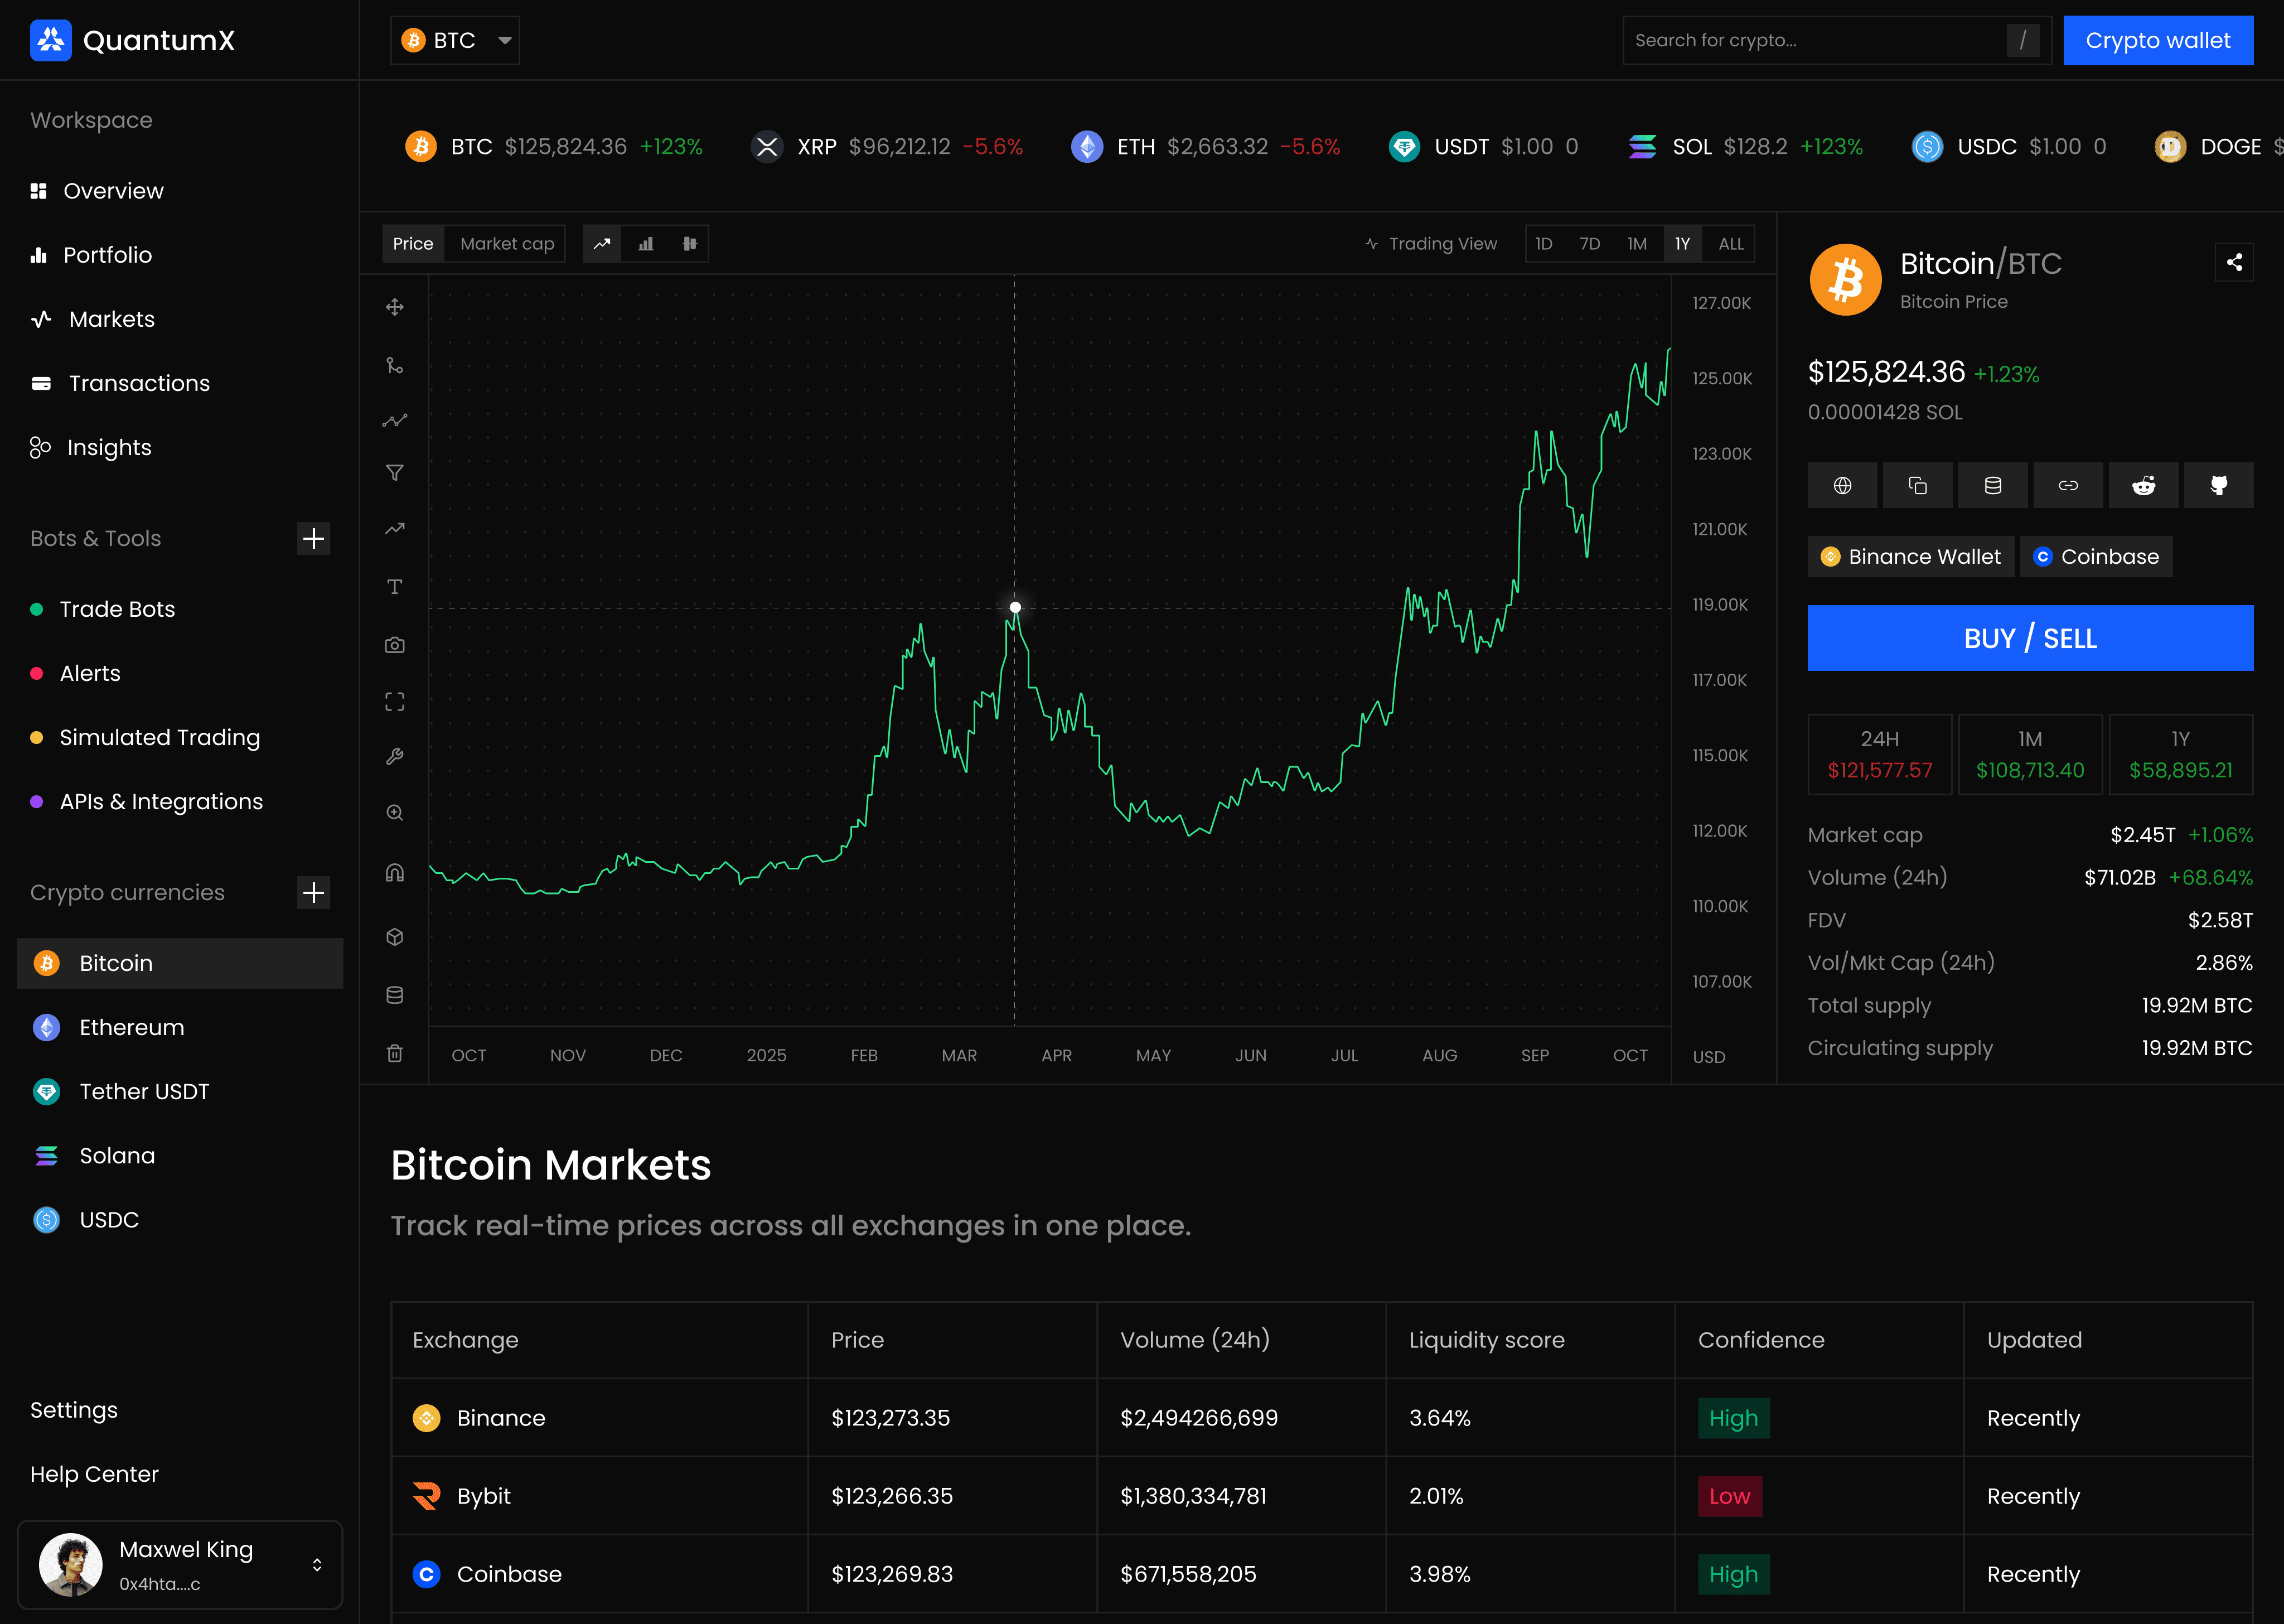Click the fullscreen frame tool icon
Viewport: 2284px width, 1624px height.
click(x=395, y=702)
